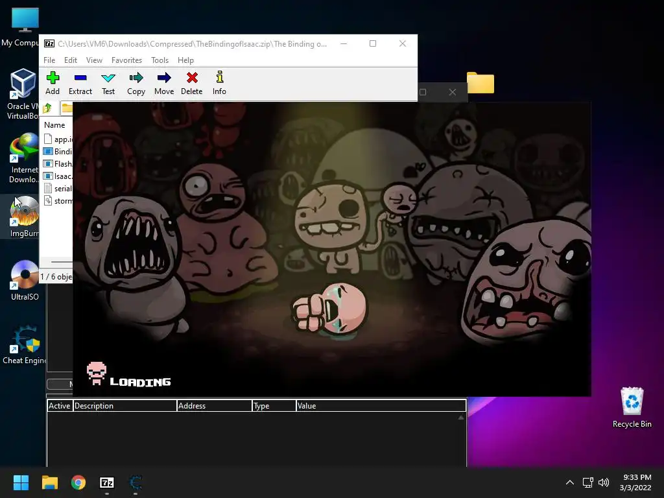Select the Recycle Bin desktop icon
The height and width of the screenshot is (498, 664).
tap(632, 407)
